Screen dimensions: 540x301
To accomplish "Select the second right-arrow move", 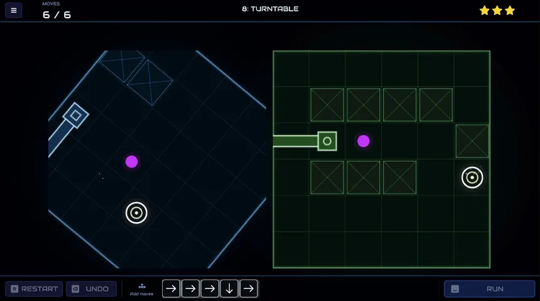I will [190, 288].
